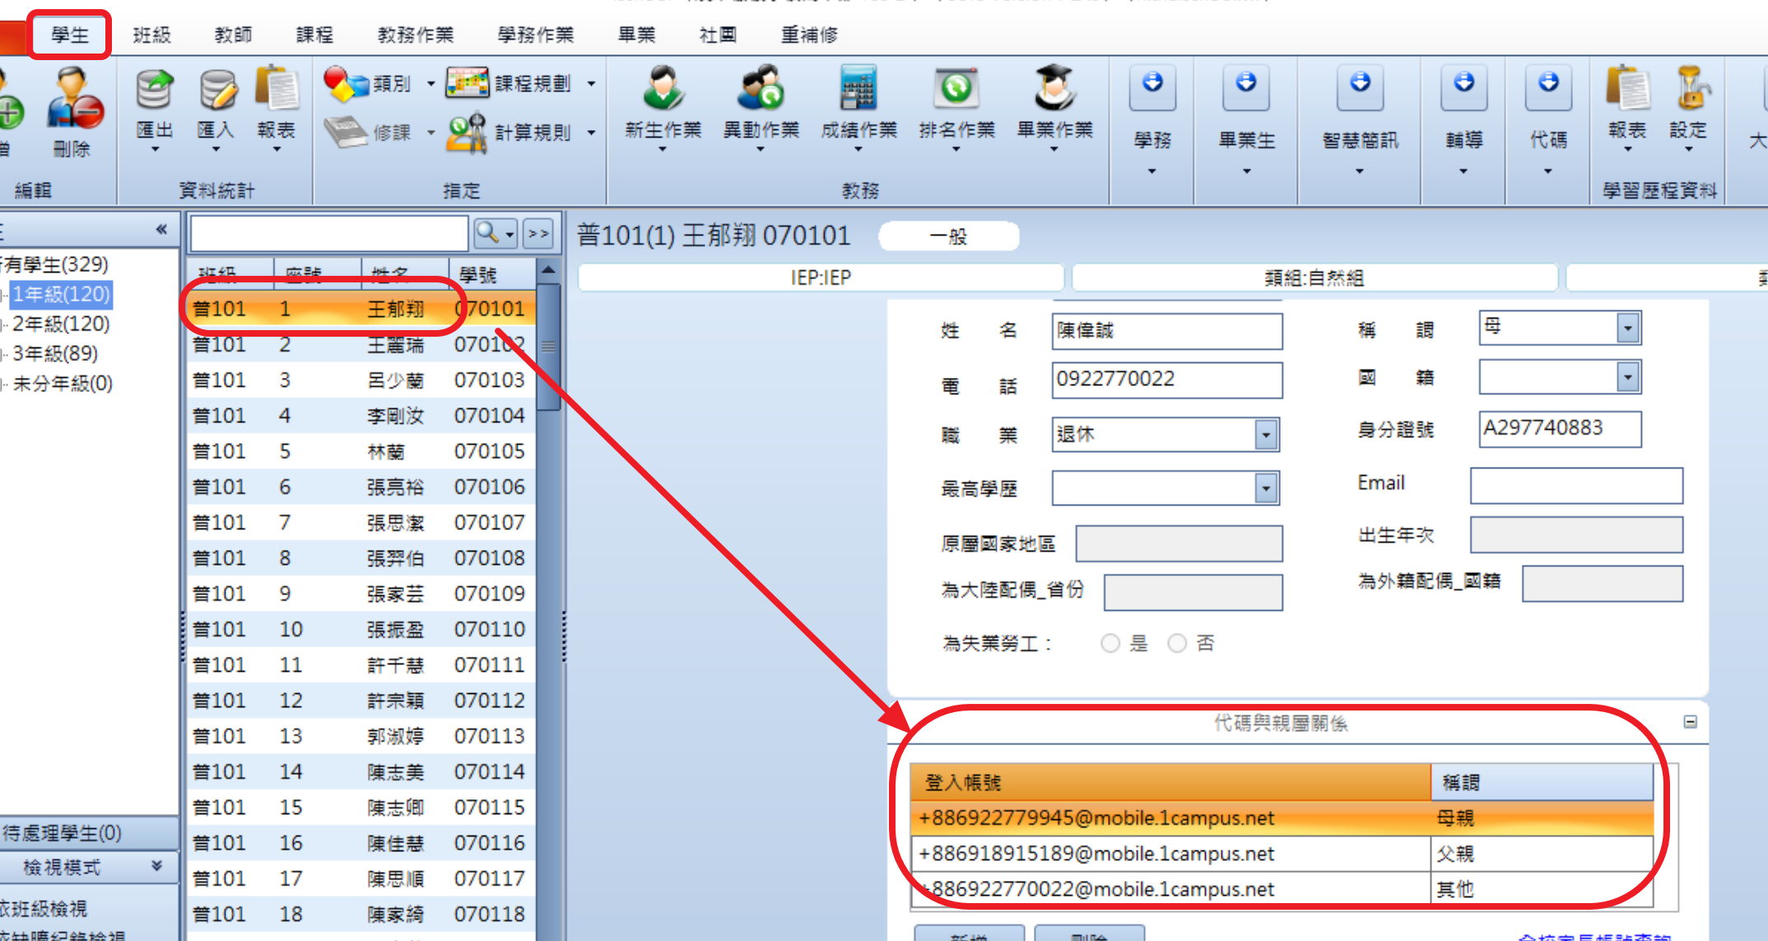1768x941 pixels.
Task: Click the 計算規則 calculation rule icon
Action: click(x=467, y=133)
